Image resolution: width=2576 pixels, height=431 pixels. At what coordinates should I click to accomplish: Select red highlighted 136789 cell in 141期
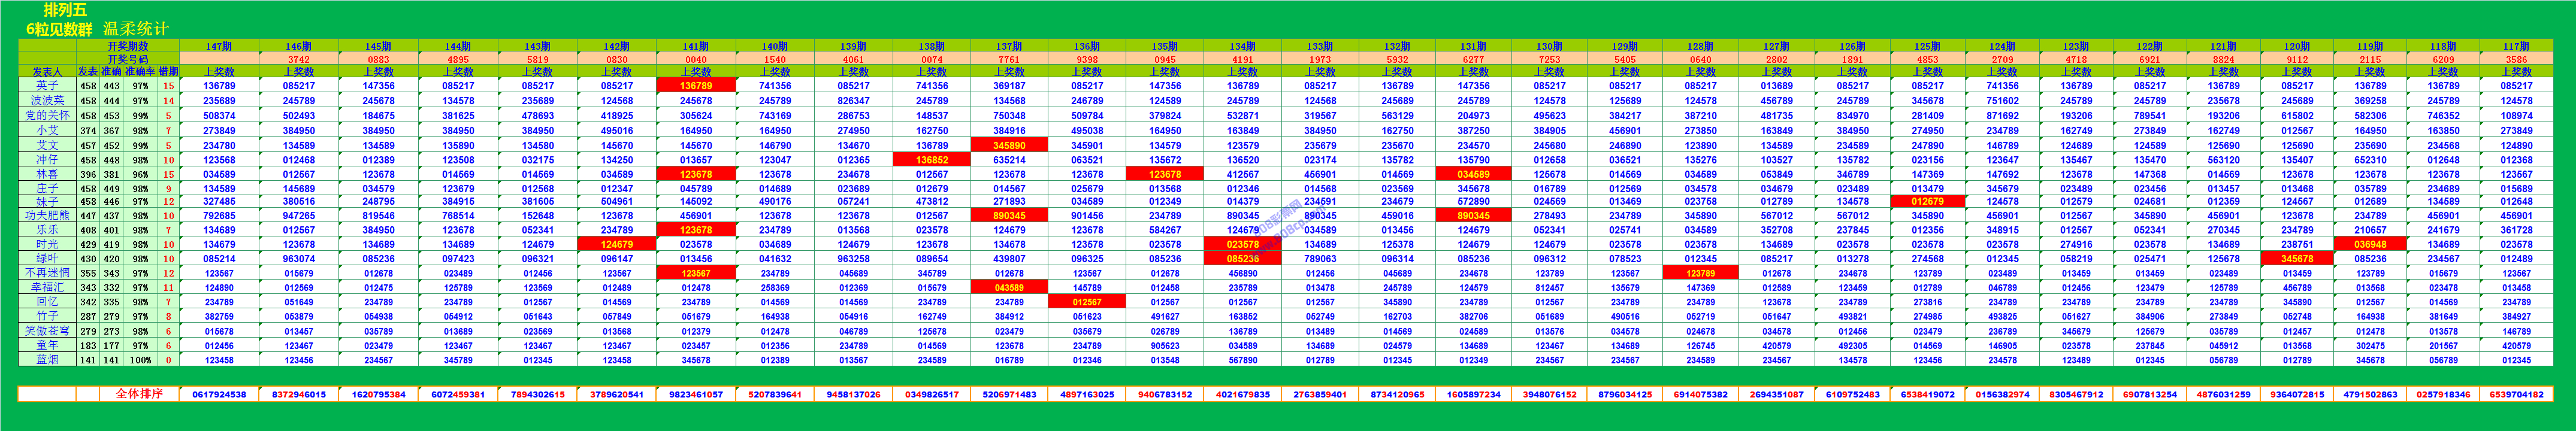(x=696, y=86)
